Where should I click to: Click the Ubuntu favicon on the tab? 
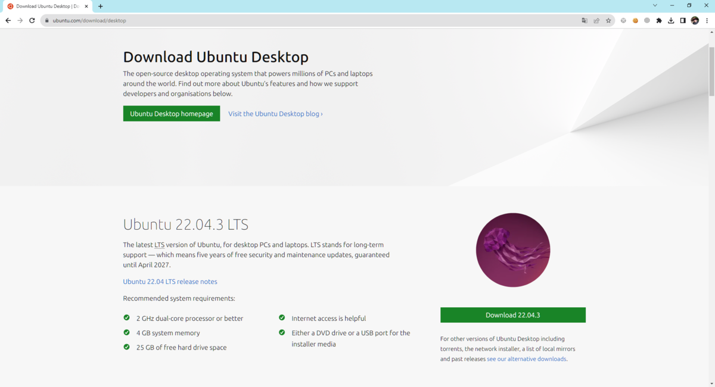(10, 6)
